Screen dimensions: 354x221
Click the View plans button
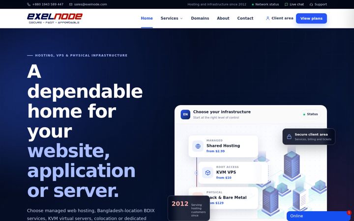click(x=311, y=18)
